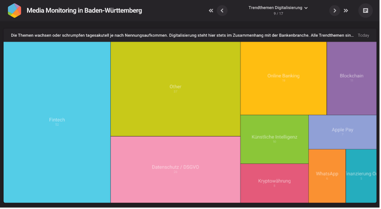Select the Blockchain tile
The height and width of the screenshot is (209, 381).
pos(351,78)
